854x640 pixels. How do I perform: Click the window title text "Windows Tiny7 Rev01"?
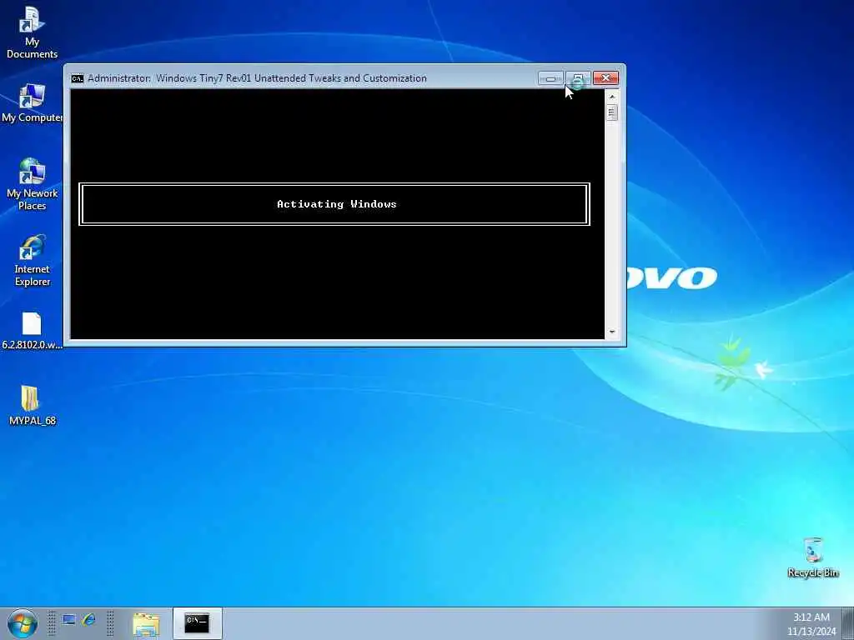[x=203, y=78]
